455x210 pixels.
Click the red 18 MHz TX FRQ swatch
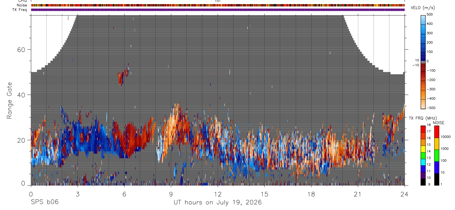tap(424, 129)
